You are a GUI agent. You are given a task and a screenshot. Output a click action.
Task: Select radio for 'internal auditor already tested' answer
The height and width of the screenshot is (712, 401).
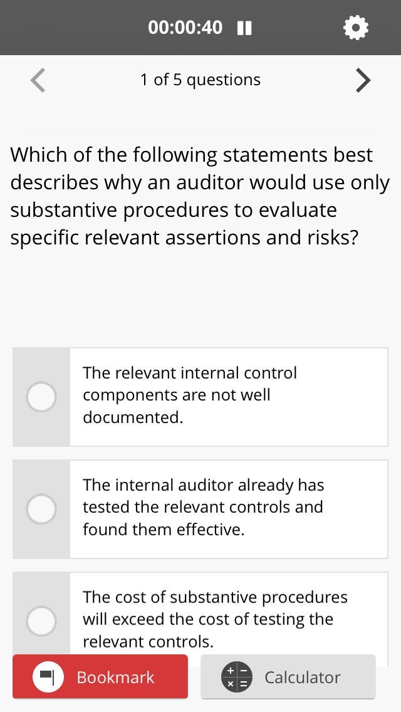click(41, 508)
